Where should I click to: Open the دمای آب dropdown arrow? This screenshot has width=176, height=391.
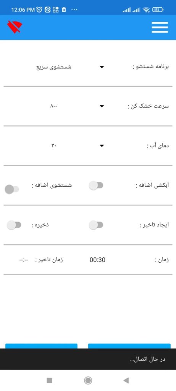click(x=102, y=146)
